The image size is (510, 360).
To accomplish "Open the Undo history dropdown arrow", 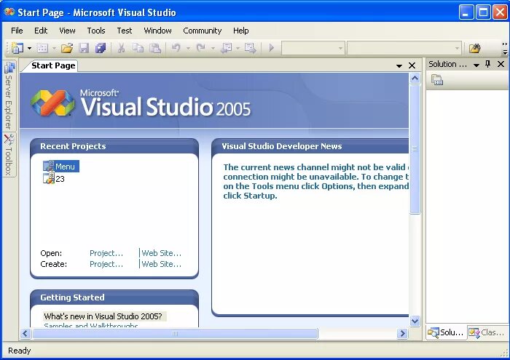I will click(x=188, y=49).
